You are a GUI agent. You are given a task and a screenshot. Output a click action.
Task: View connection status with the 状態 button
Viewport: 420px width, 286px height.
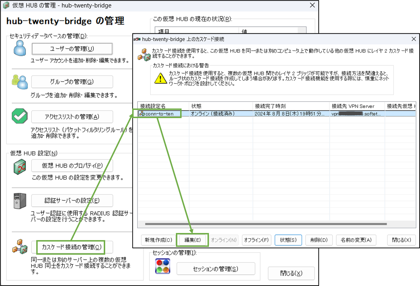pos(288,240)
